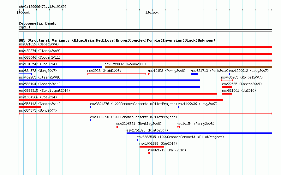Click the nsv821629 (Sebat2004) label

[x=39, y=44]
